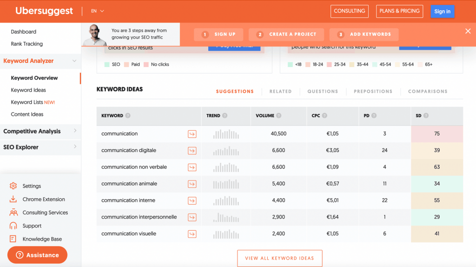Switch to the Suggestions tab

click(x=235, y=92)
